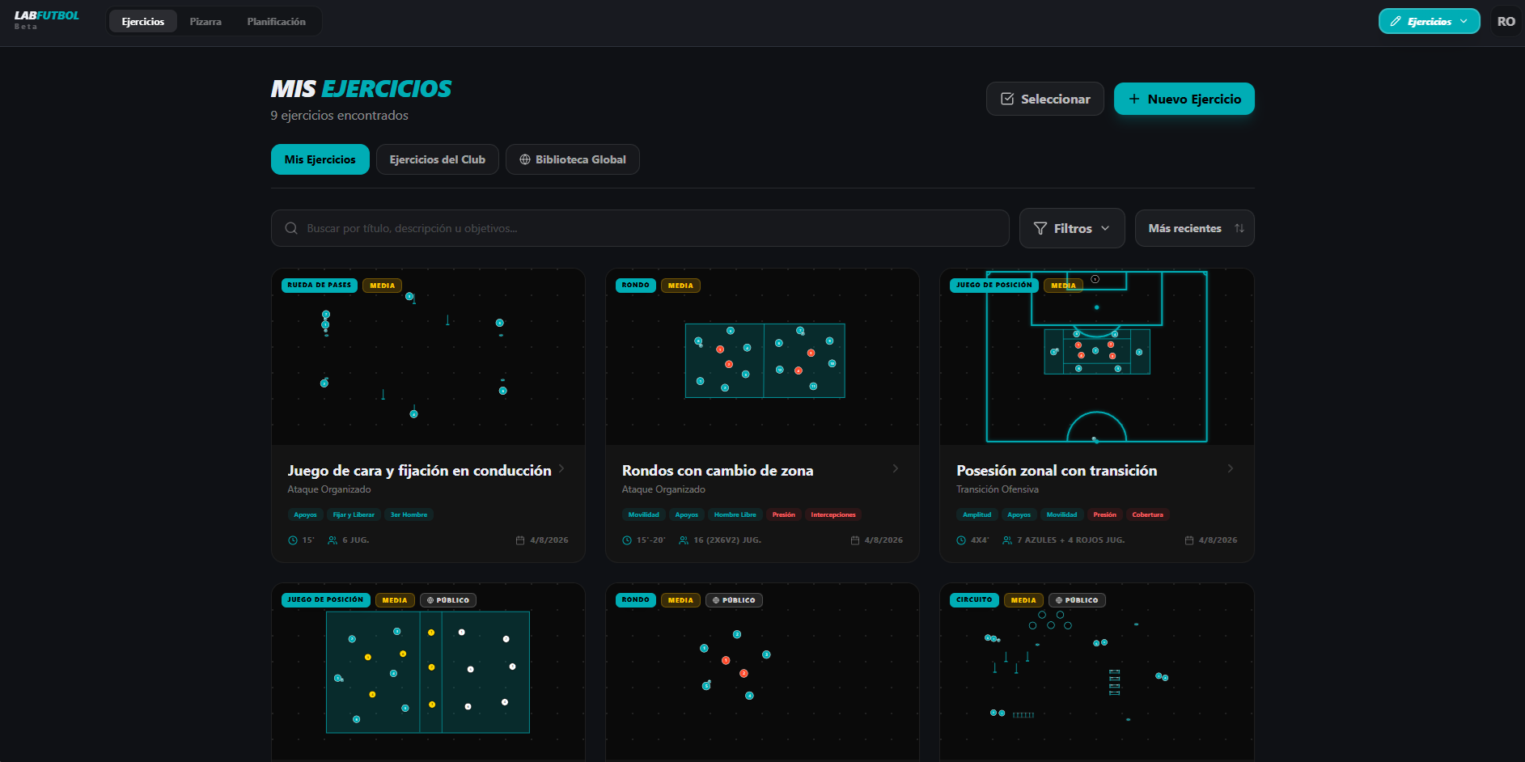Open the Biblioteca Global tab
This screenshot has width=1525, height=762.
(573, 159)
